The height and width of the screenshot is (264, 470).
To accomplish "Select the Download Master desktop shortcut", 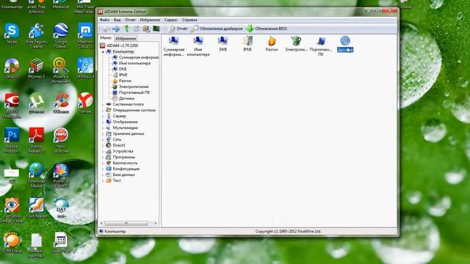I will point(36,175).
